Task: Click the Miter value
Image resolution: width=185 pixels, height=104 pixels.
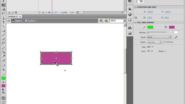Action: pos(165,51)
